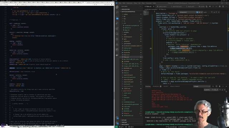Image resolution: width=229 pixels, height=128 pixels.
Task: Click the editor minimap preview
Action: coord(146,13)
